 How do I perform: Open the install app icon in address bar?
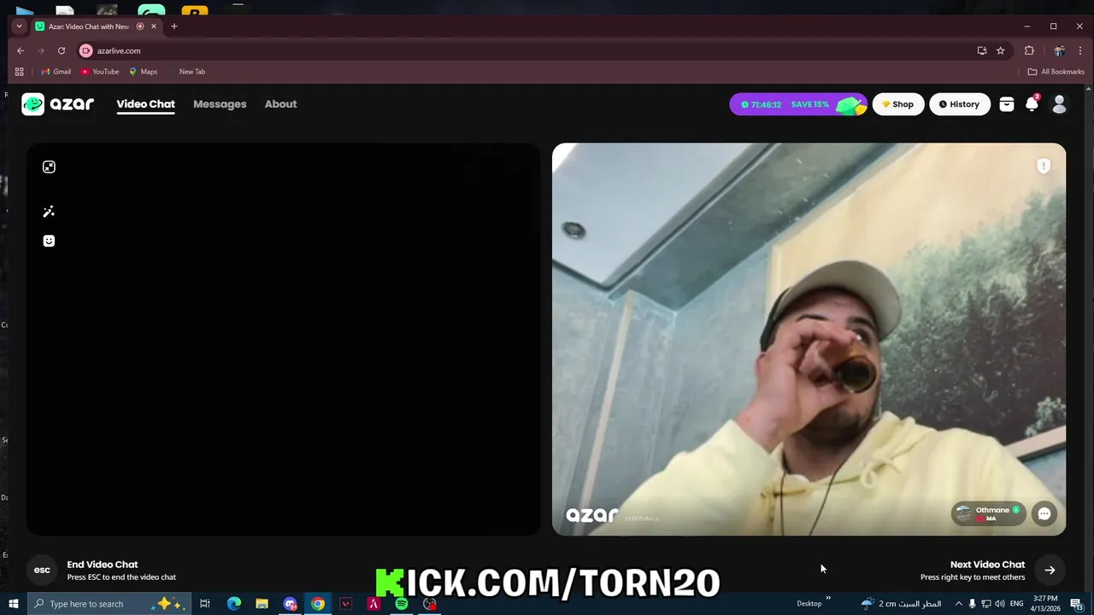[x=982, y=50]
